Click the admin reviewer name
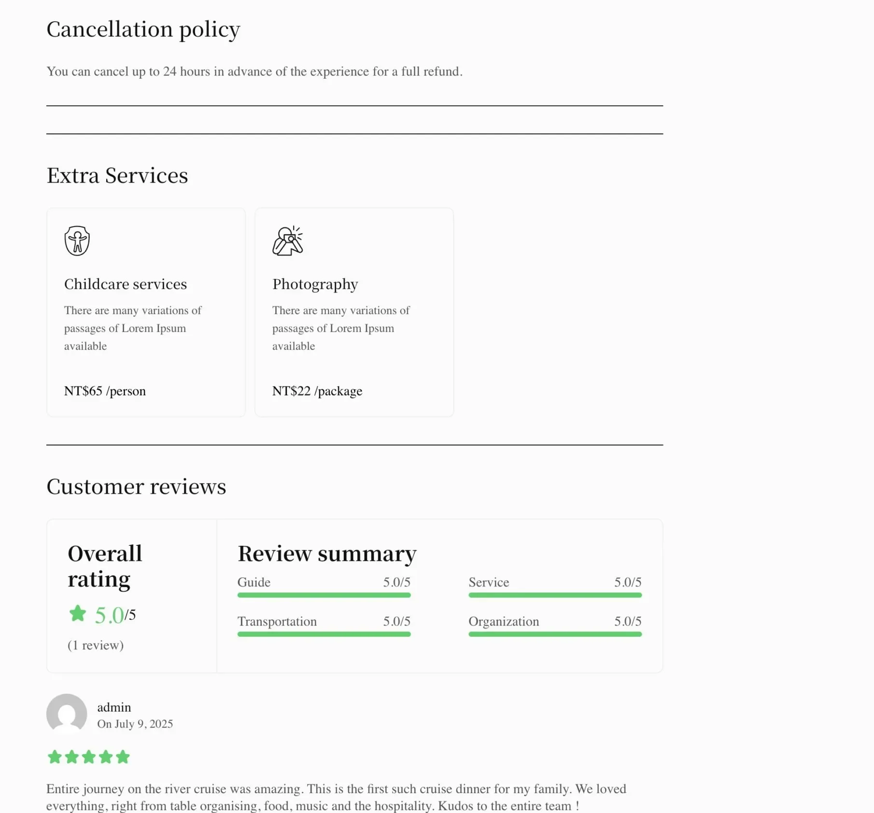The image size is (874, 813). 114,707
